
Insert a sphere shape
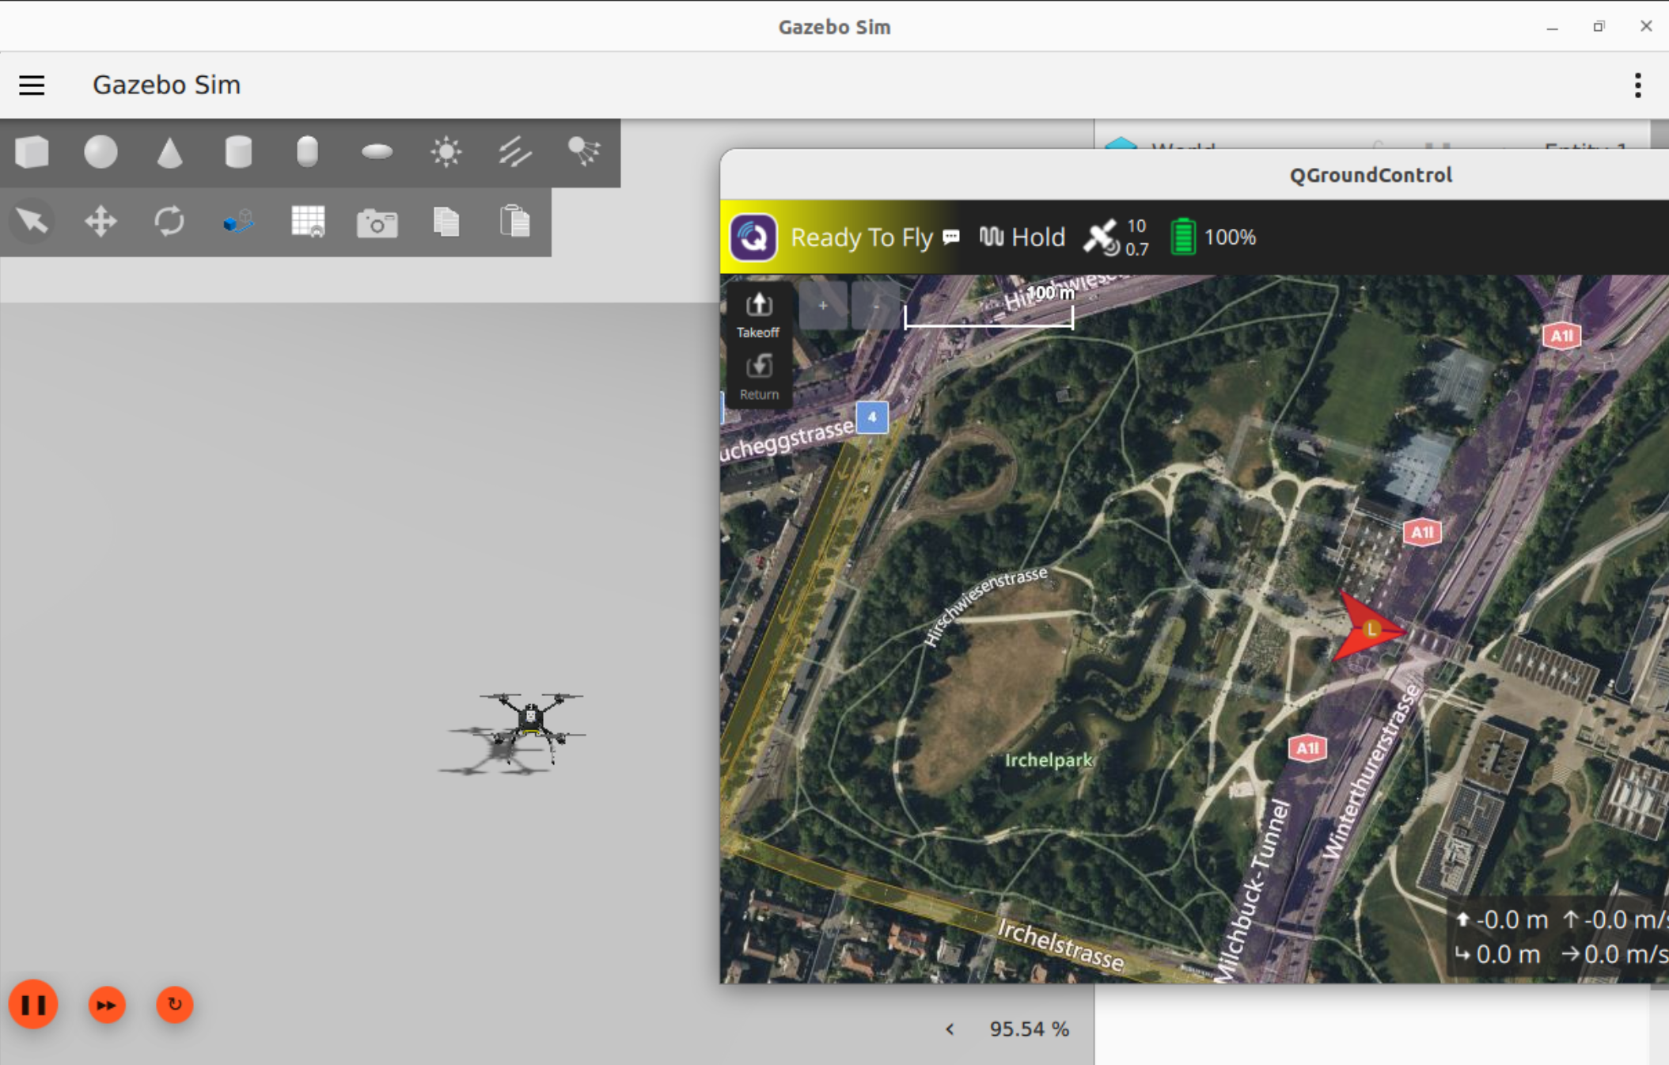[x=101, y=152]
